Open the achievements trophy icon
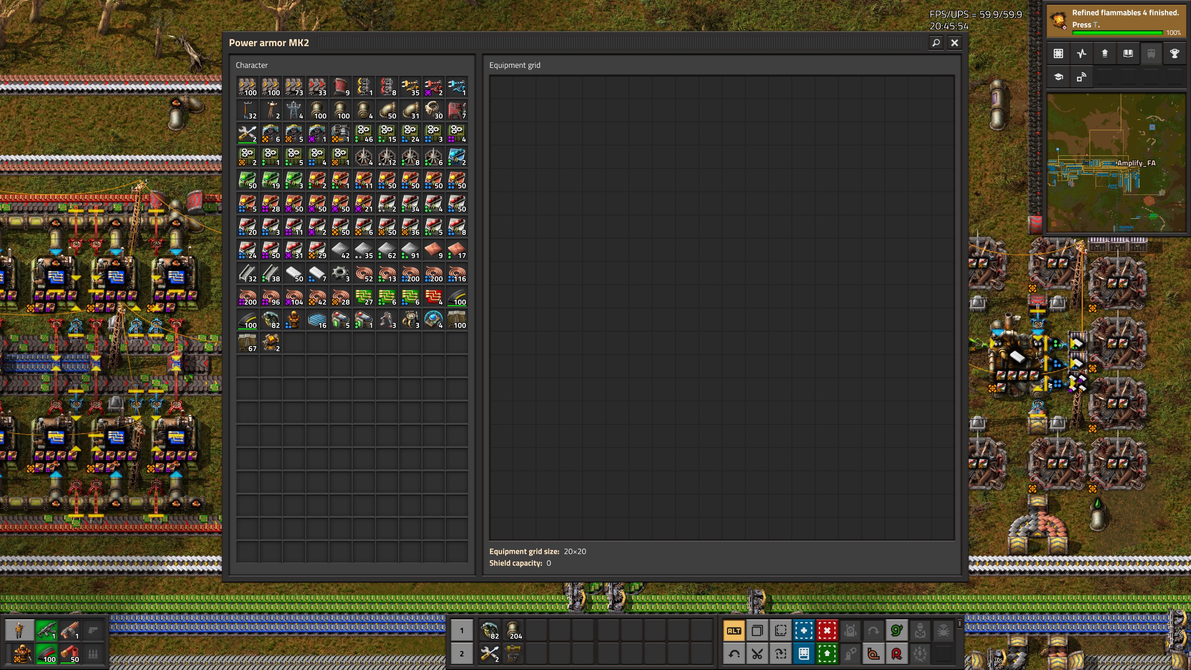 [1174, 54]
